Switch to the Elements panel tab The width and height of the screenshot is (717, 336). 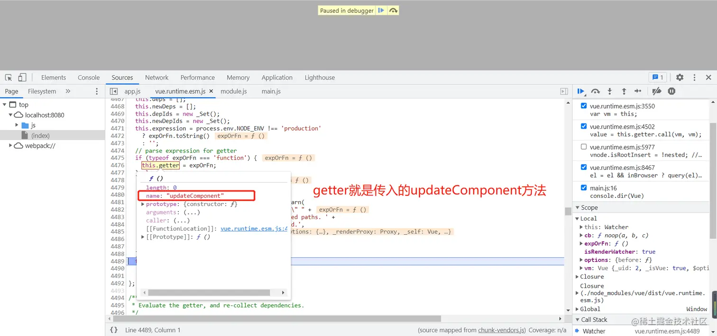[x=54, y=78]
